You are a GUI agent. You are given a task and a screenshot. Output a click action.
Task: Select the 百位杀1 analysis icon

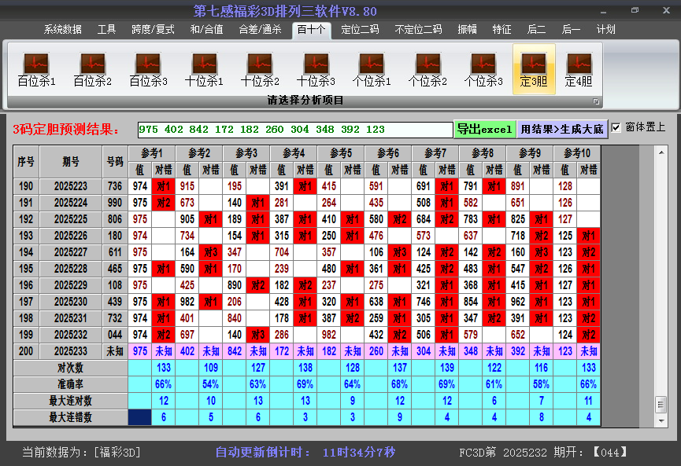click(36, 69)
